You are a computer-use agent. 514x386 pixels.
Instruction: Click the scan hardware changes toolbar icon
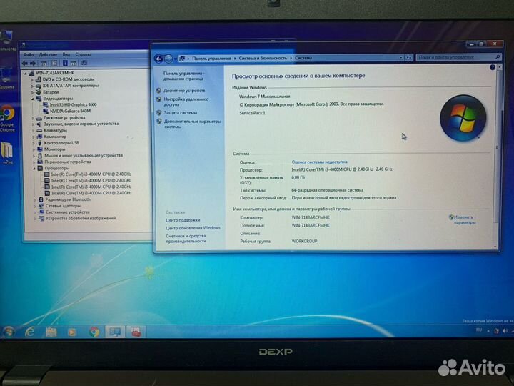(84, 63)
